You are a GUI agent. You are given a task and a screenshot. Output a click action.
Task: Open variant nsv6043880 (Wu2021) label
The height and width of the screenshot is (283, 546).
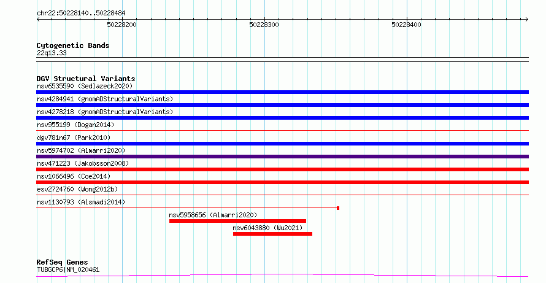(x=267, y=228)
